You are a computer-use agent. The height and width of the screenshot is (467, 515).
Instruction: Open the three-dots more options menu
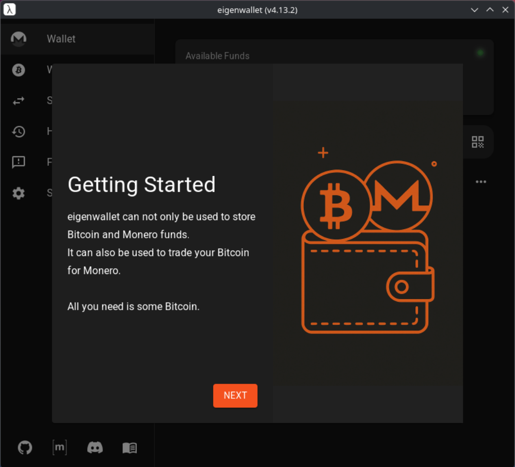coord(481,182)
